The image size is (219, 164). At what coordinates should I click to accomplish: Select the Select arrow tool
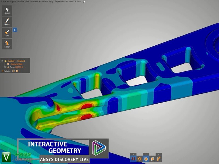tap(7, 10)
